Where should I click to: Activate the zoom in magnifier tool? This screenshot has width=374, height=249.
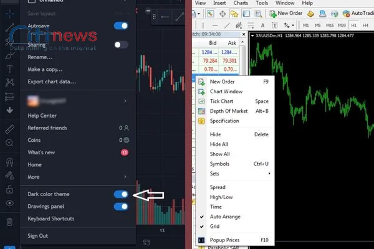click(x=9, y=143)
